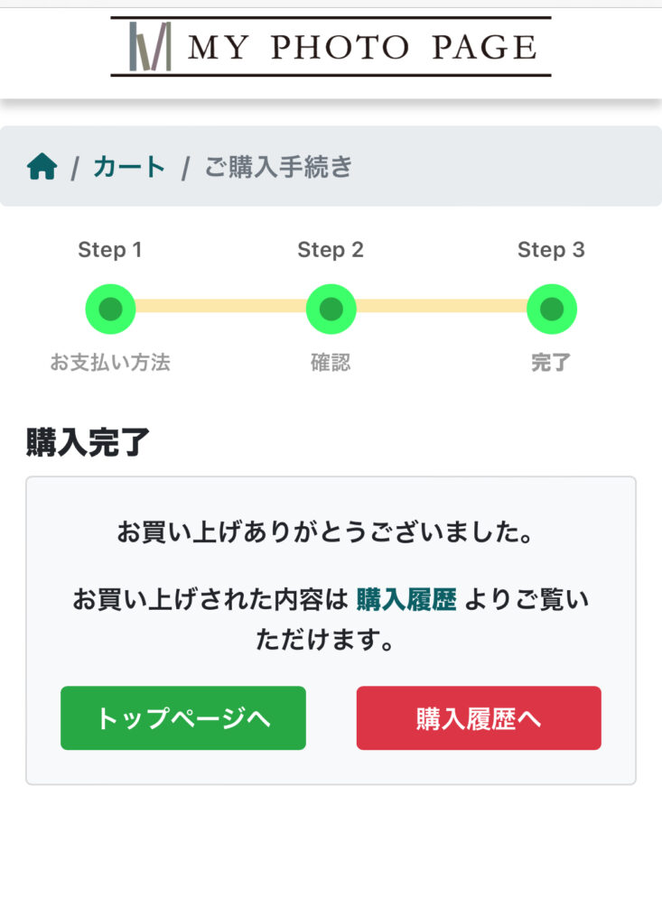Click the "Step 2" label text
This screenshot has width=662, height=924.
click(331, 250)
